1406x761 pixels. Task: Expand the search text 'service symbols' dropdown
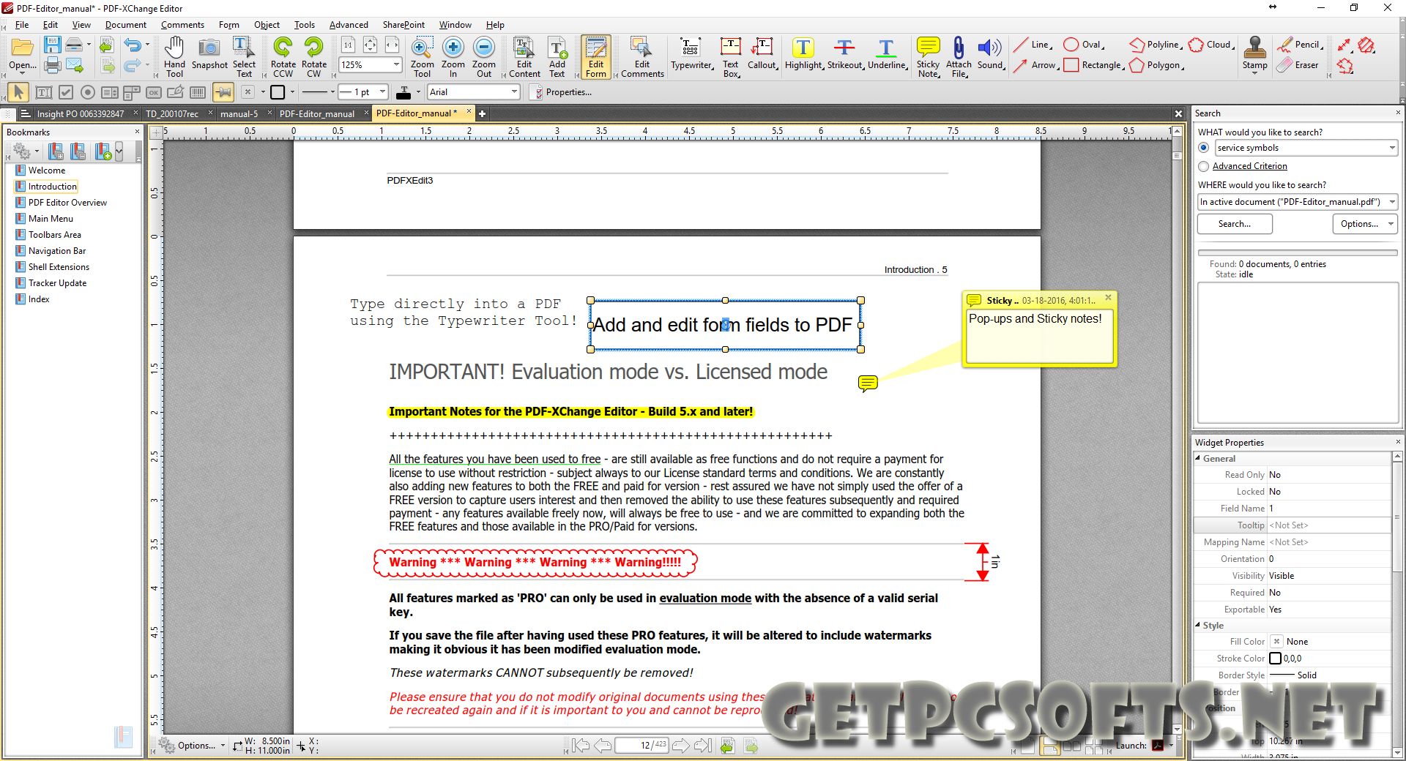(1392, 148)
